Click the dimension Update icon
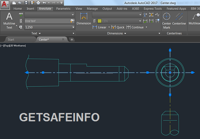 pyautogui.click(x=151, y=21)
